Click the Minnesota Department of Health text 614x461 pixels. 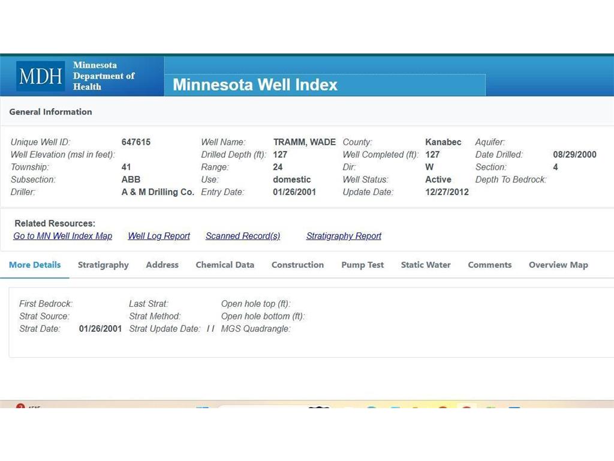tap(104, 76)
